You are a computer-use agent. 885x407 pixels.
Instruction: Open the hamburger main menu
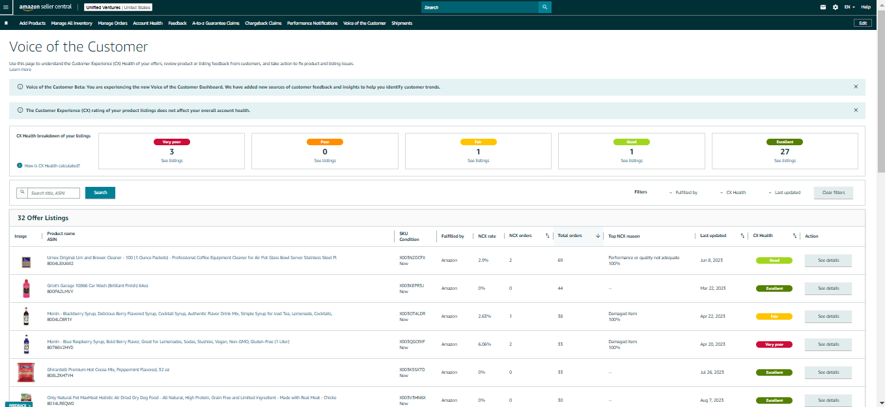click(x=6, y=7)
